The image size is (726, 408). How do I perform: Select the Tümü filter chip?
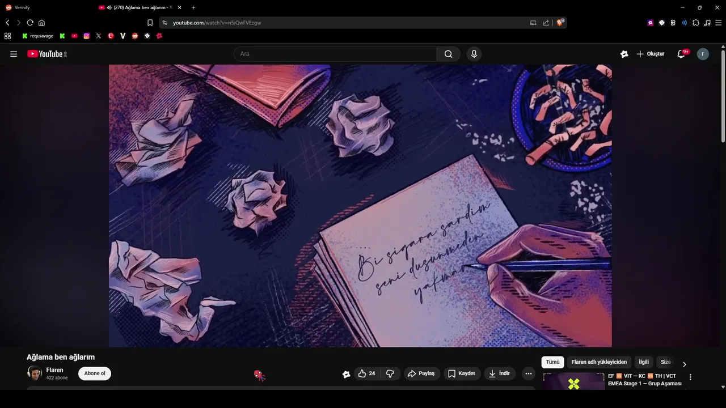tap(552, 362)
